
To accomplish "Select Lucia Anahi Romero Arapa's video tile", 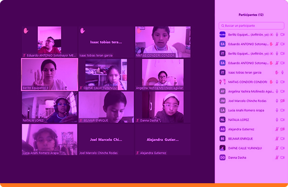I will click(x=50, y=140).
